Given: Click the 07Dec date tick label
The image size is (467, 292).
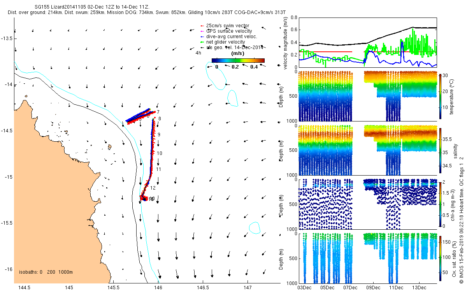Looking at the screenshot, I should coord(350,288).
